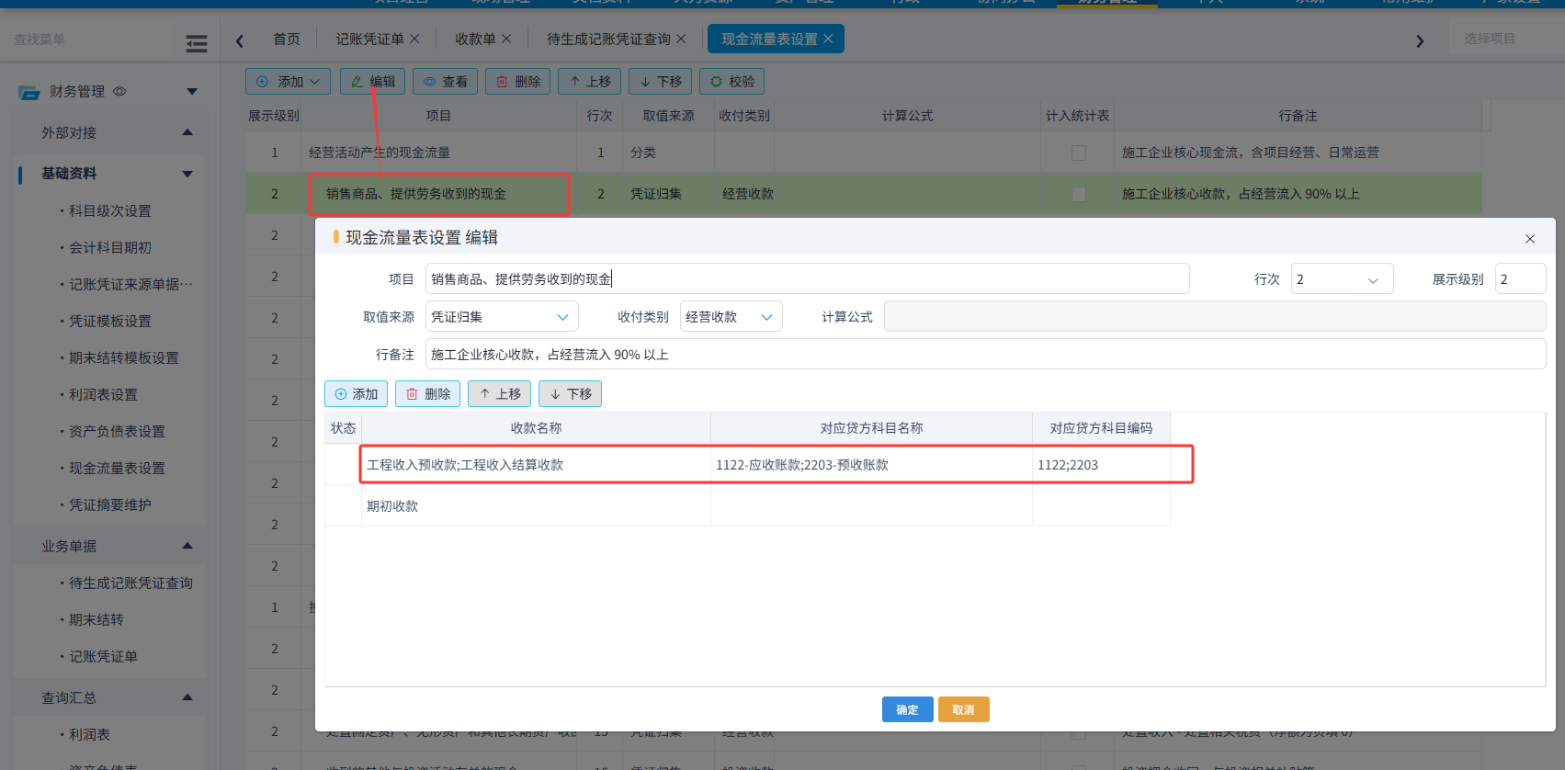Collapse the 基础资料 sidebar section
Image resolution: width=1565 pixels, height=770 pixels.
pyautogui.click(x=188, y=174)
